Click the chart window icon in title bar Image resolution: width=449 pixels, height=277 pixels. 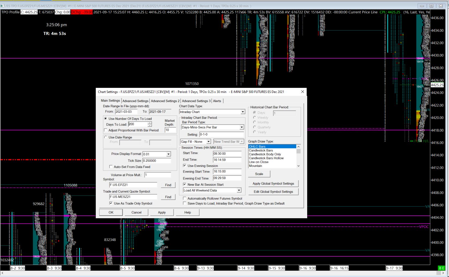2,6
